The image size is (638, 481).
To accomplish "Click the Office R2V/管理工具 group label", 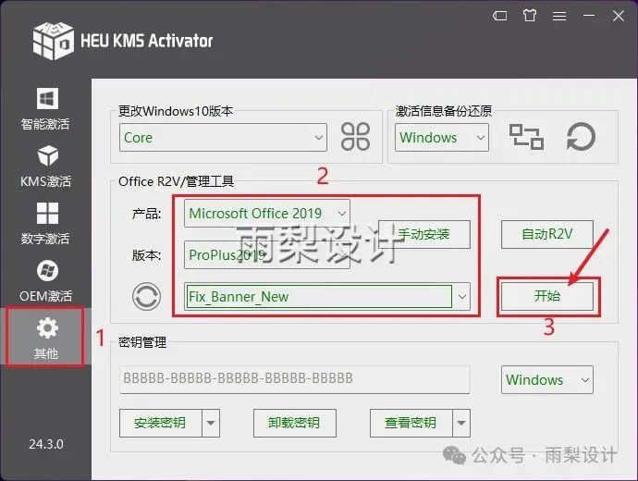I will 176,181.
